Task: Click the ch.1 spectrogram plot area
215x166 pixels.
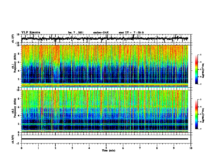Action: click(x=105, y=66)
